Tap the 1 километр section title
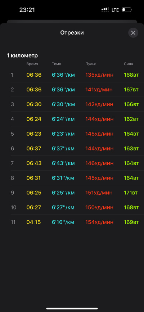The height and width of the screenshot is (312, 144). coord(22,55)
